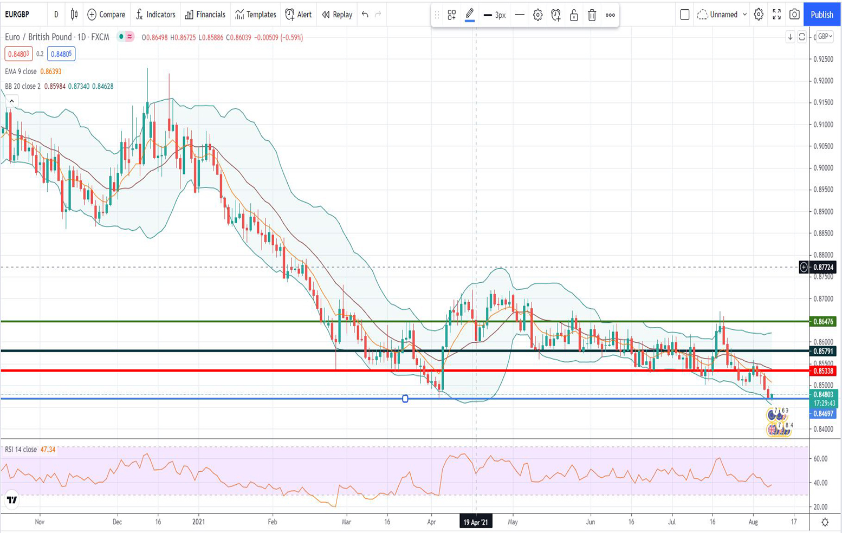The height and width of the screenshot is (533, 842).
Task: Toggle the layout selection square box
Action: [685, 15]
